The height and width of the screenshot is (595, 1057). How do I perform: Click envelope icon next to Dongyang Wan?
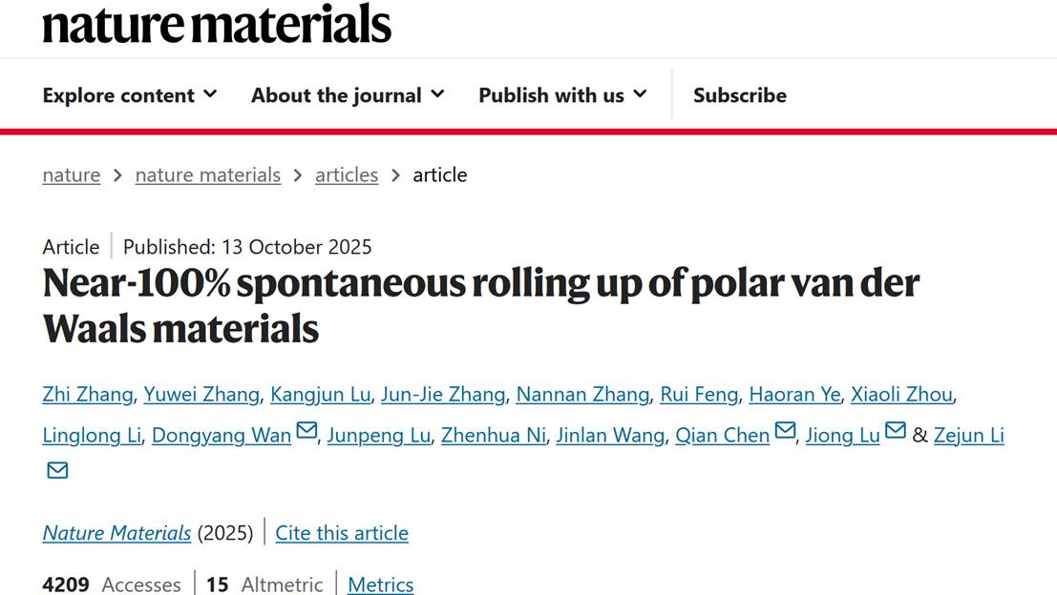pyautogui.click(x=307, y=432)
